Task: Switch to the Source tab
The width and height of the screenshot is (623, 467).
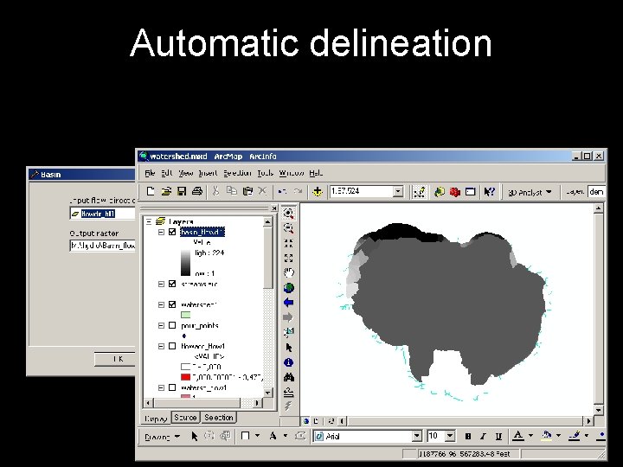Action: click(185, 418)
